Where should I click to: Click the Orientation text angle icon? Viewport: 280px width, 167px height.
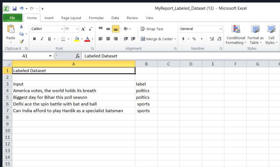(x=126, y=29)
